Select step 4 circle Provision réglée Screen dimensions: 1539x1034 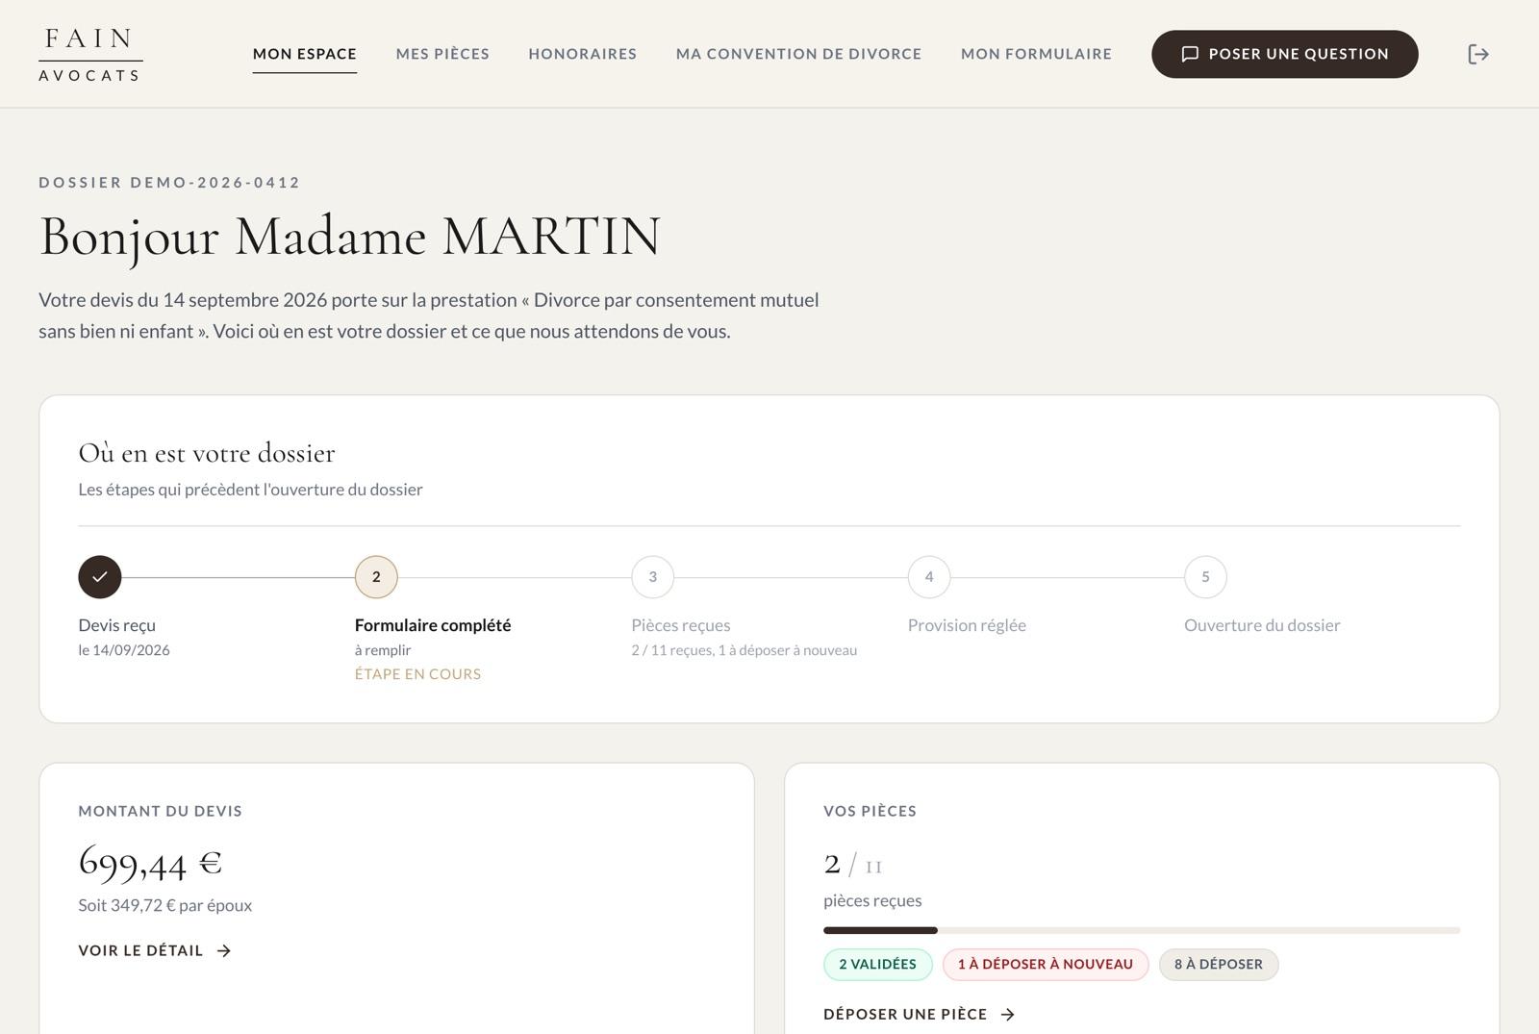[x=929, y=577]
